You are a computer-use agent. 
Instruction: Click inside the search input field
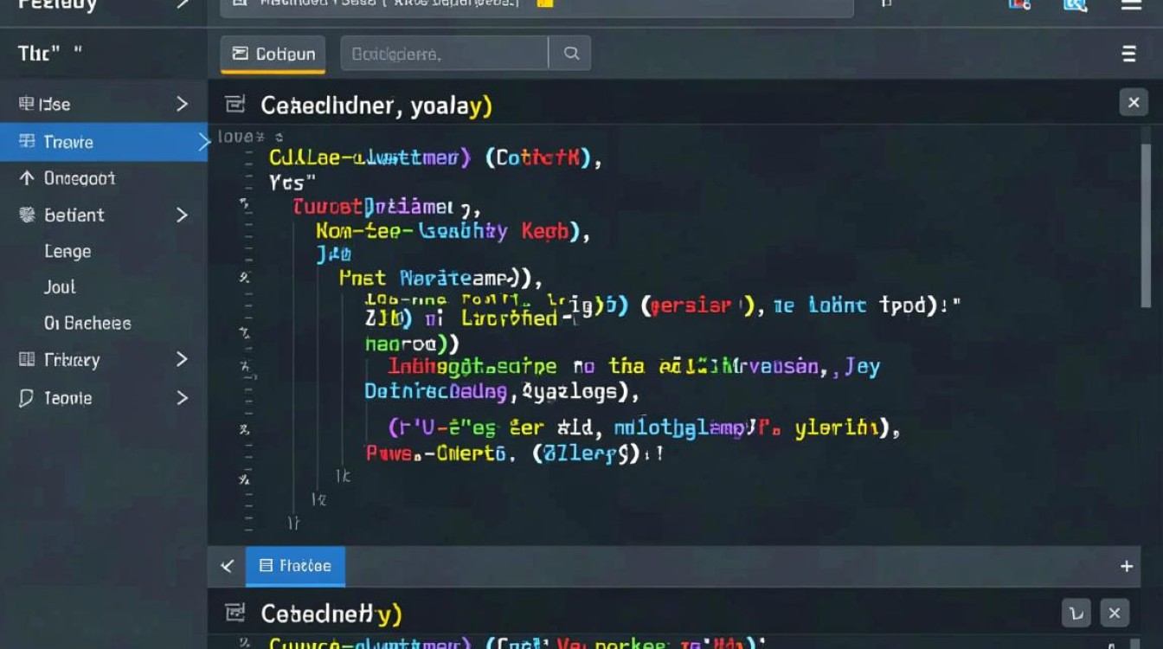point(444,53)
